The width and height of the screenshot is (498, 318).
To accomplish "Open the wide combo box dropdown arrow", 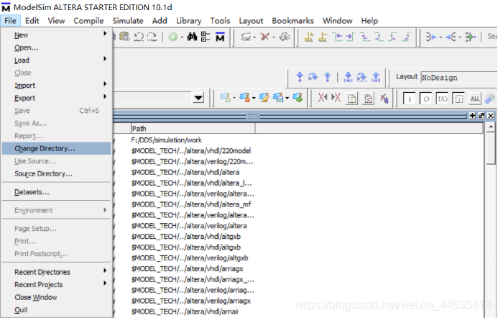I will (198, 98).
